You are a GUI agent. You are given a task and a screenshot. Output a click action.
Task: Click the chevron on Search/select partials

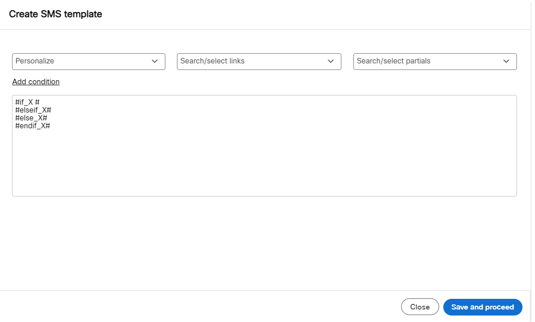tap(506, 61)
